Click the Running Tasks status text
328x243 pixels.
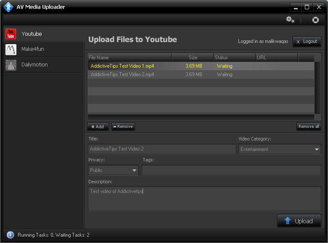(53, 235)
